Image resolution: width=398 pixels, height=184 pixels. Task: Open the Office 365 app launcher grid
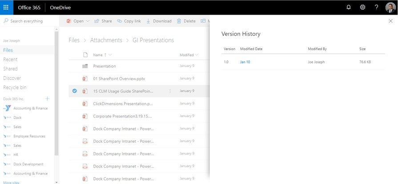[6, 8]
